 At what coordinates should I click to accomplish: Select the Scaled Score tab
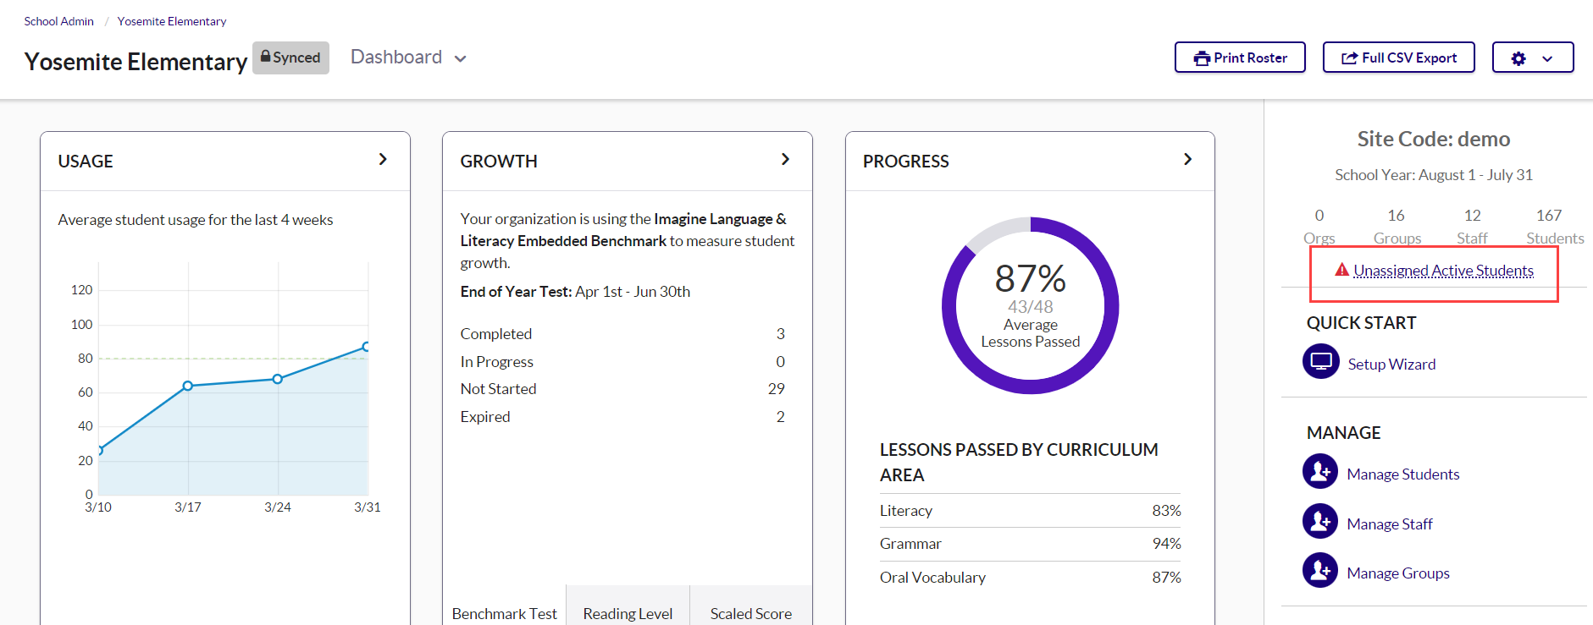click(750, 613)
